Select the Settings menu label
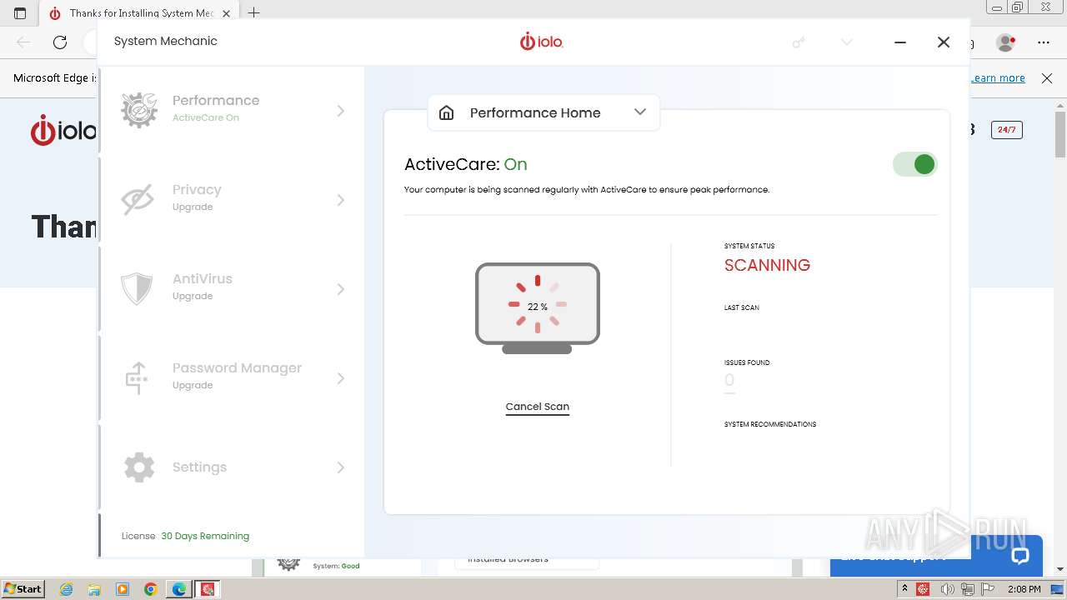1067x600 pixels. (199, 467)
